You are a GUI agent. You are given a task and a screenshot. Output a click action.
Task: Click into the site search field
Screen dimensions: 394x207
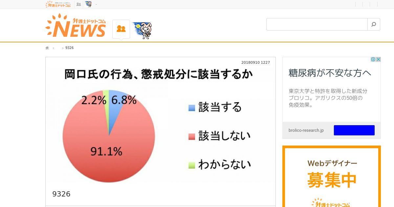pyautogui.click(x=317, y=24)
